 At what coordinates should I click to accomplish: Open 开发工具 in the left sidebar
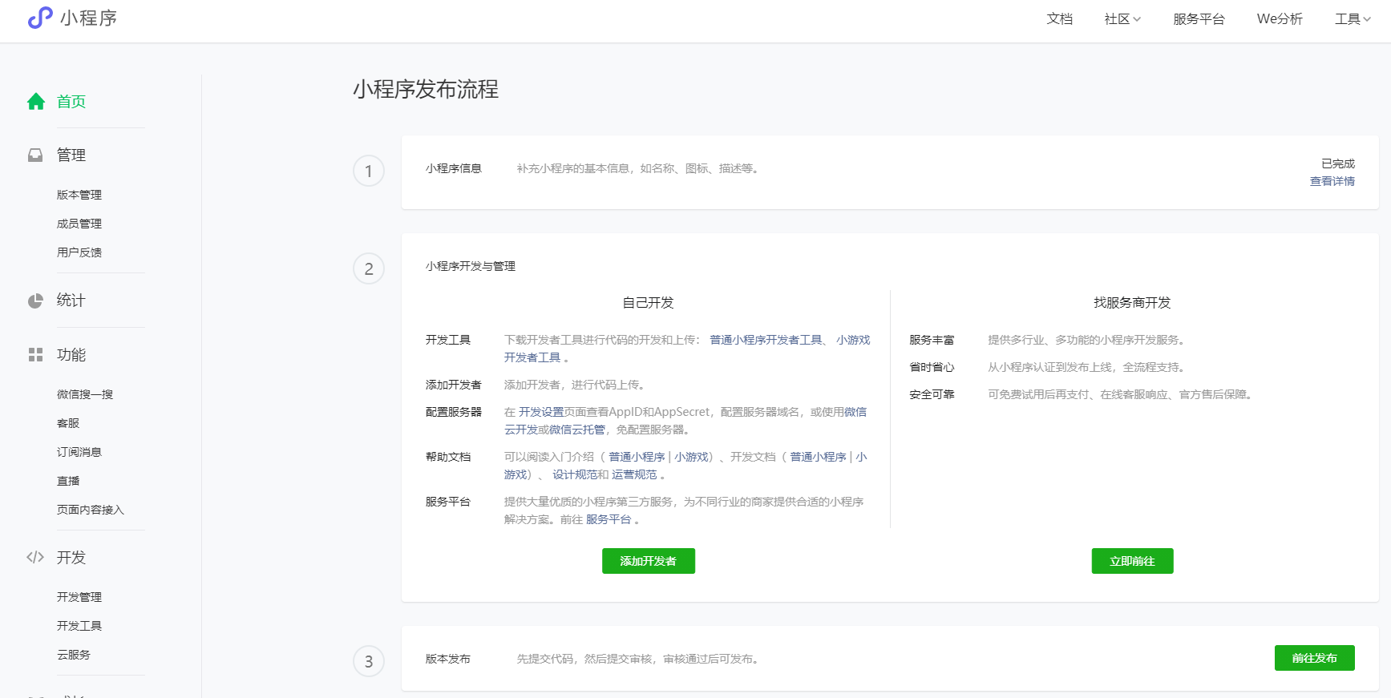79,626
